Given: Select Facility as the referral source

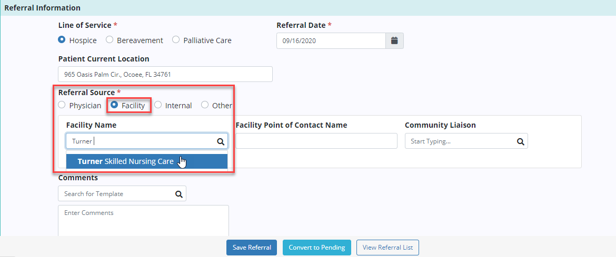Looking at the screenshot, I should tap(114, 105).
